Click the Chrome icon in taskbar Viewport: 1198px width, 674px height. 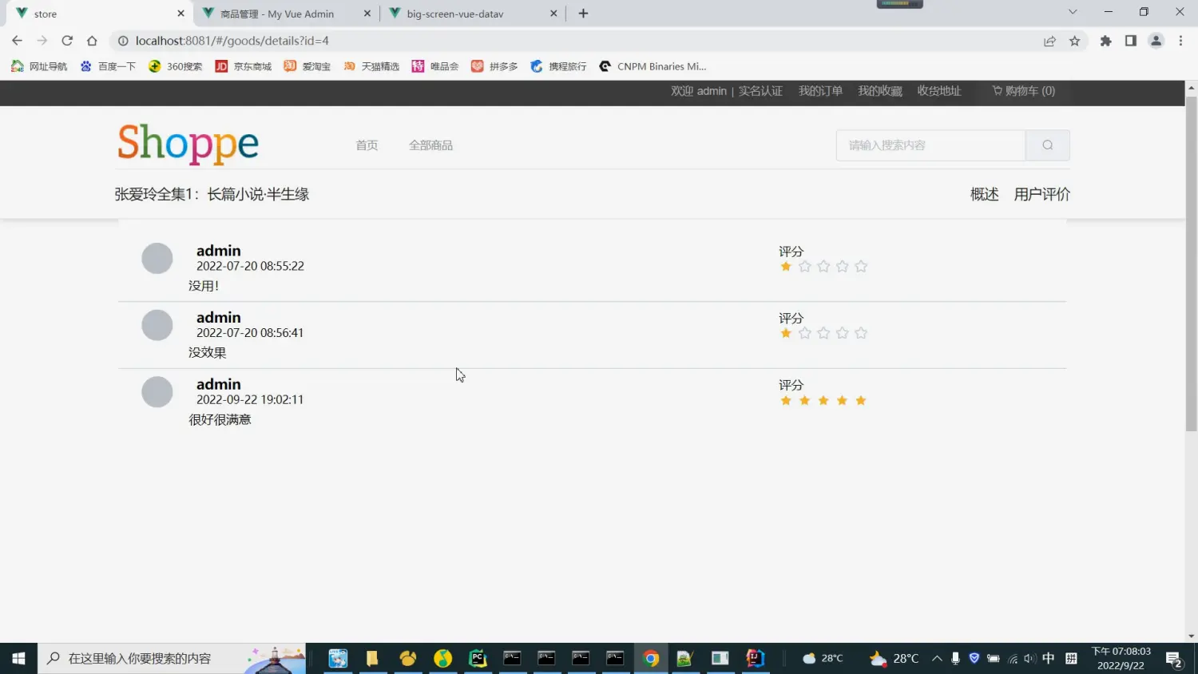(651, 658)
